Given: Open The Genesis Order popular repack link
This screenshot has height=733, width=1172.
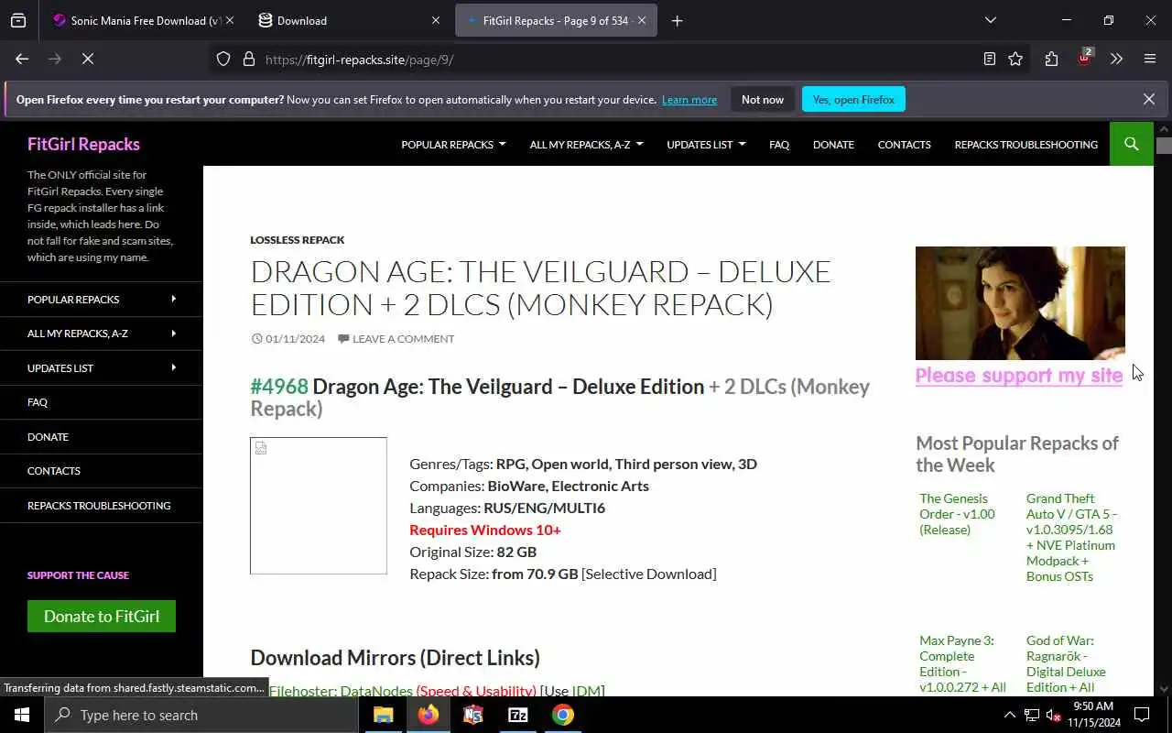Looking at the screenshot, I should pyautogui.click(x=957, y=514).
